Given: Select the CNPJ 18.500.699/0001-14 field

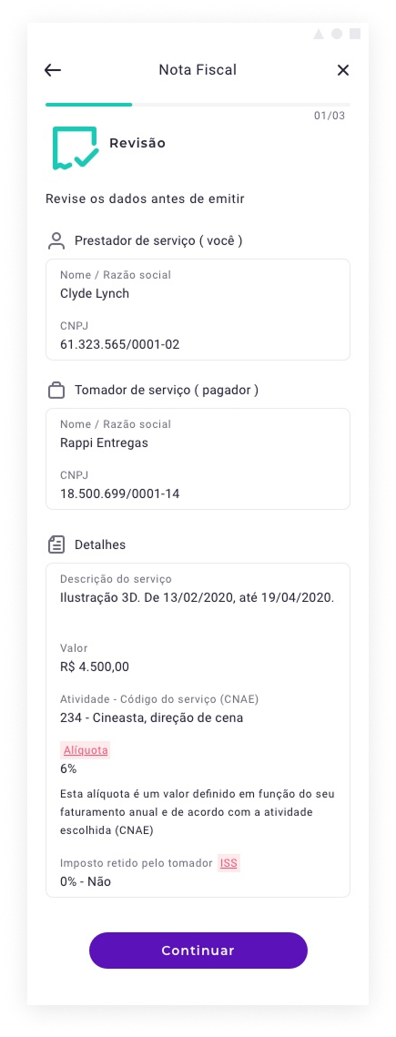Looking at the screenshot, I should [198, 485].
